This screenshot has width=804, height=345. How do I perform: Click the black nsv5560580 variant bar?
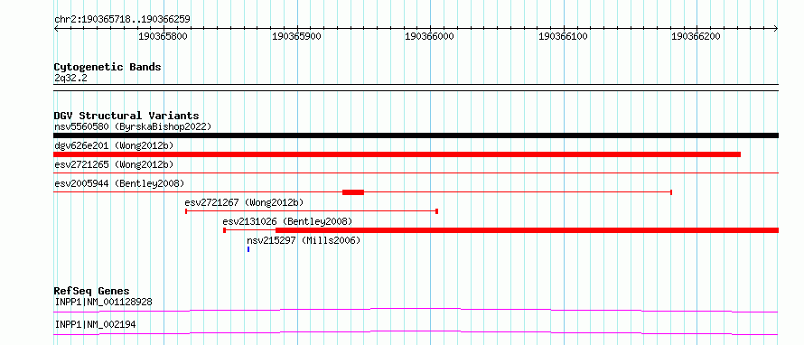[x=416, y=135]
